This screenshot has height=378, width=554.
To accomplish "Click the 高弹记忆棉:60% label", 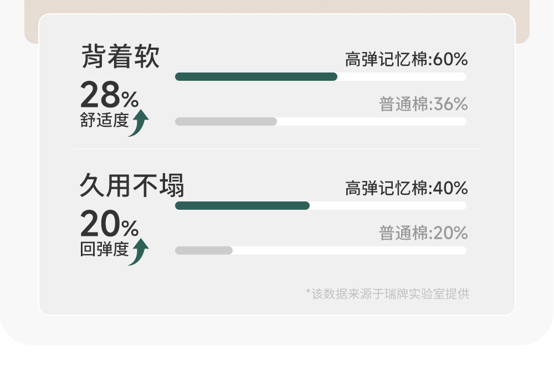I will pyautogui.click(x=406, y=59).
